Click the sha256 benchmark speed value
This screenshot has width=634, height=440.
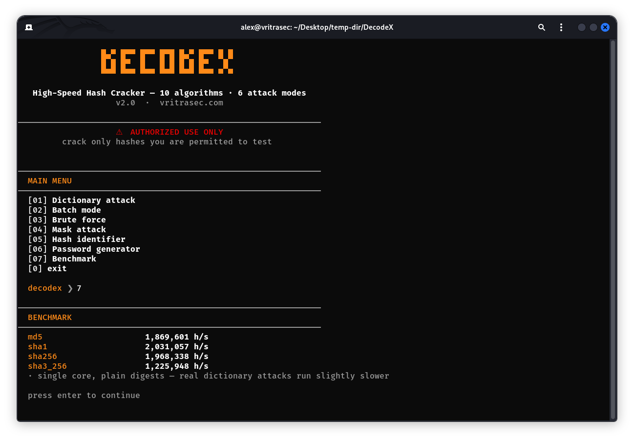pos(177,357)
